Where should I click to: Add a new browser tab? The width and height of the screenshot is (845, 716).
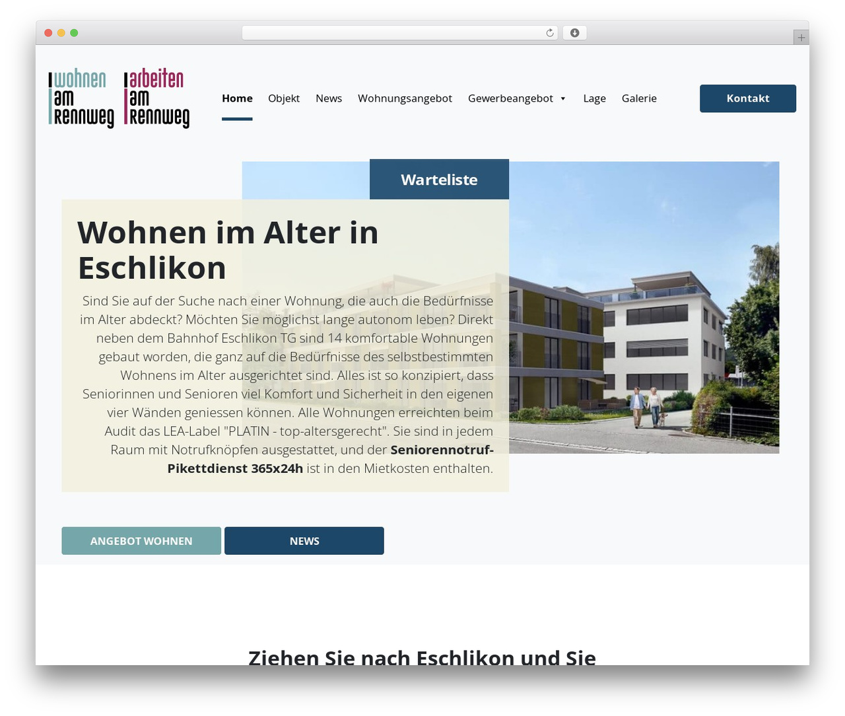point(801,38)
